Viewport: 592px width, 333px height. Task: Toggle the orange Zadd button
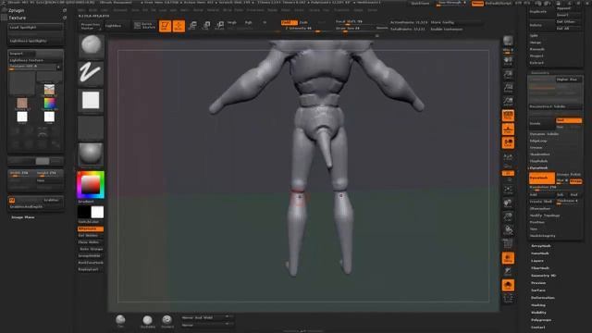290,22
